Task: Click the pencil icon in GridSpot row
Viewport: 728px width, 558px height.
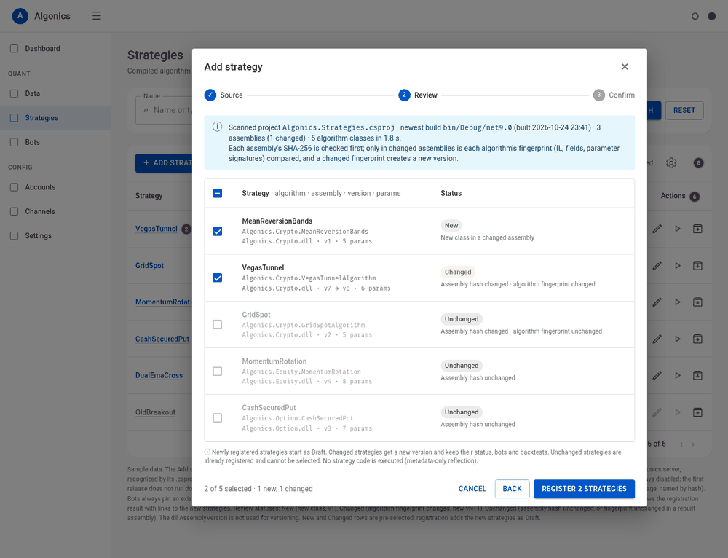Action: coord(657,266)
